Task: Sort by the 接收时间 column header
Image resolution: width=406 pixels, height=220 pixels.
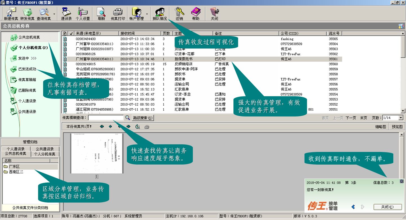Action: pos(139,33)
